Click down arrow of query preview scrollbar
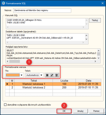Screen dimensions: 106x115 [x=99, y=58]
